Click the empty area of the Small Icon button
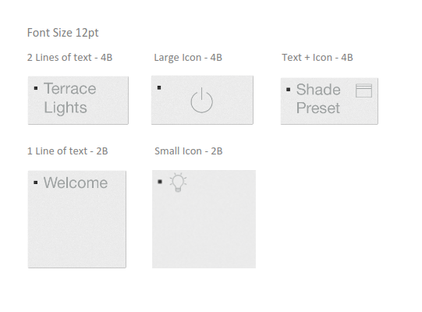The width and height of the screenshot is (422, 312). point(204,230)
